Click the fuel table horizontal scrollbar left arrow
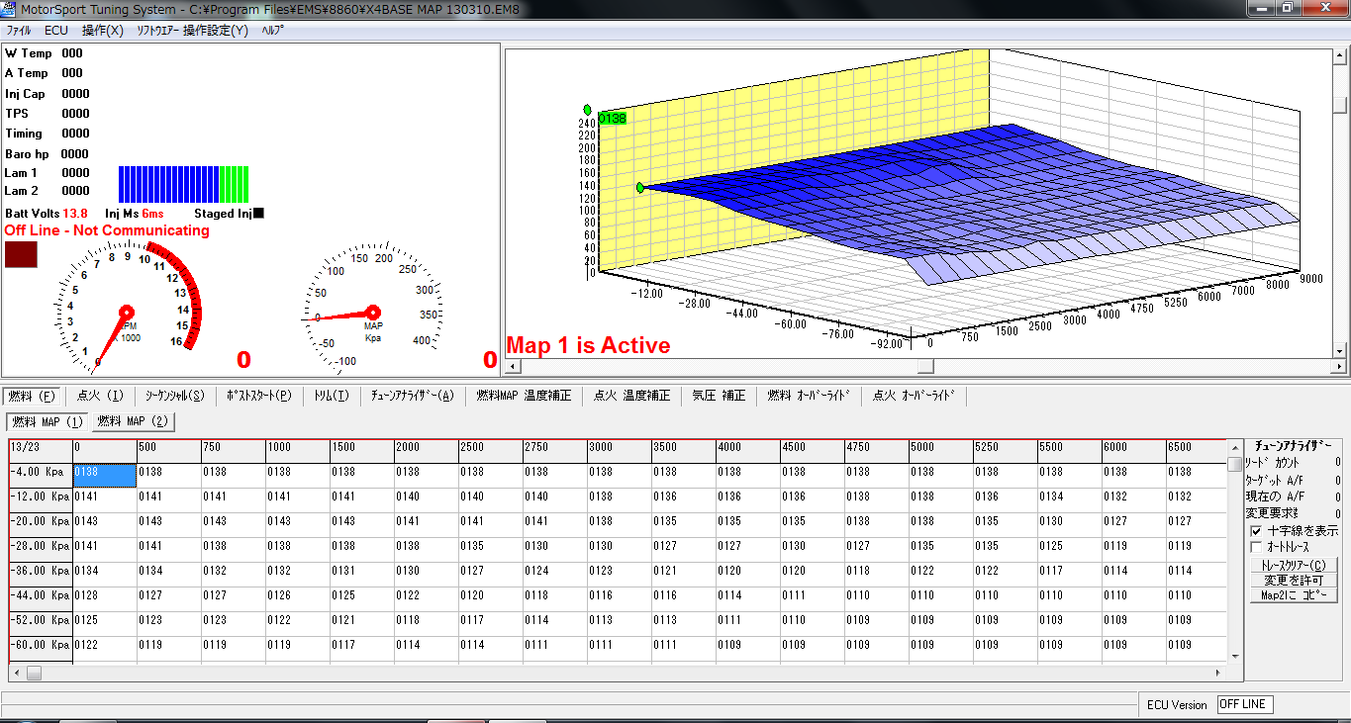Viewport: 1351px width, 723px height. pyautogui.click(x=17, y=673)
